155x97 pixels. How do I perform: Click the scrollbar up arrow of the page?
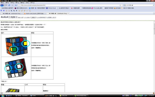[154, 22]
